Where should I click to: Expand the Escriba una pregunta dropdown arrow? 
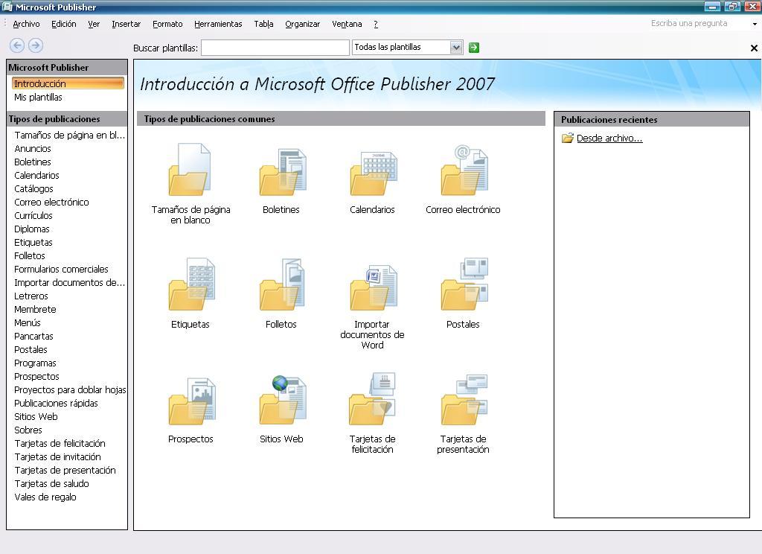point(755,24)
